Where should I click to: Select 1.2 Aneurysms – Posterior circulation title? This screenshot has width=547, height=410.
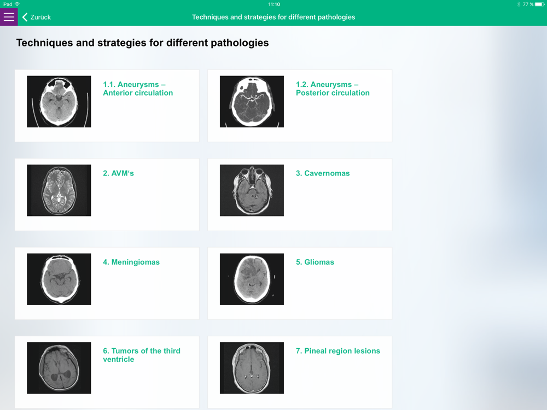333,89
